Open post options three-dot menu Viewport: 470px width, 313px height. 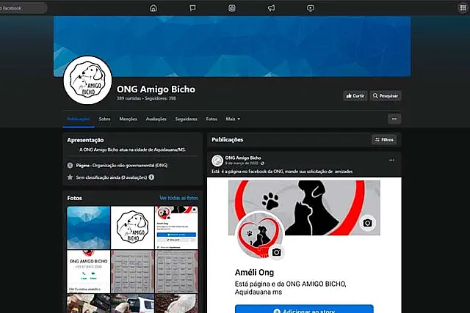(x=391, y=160)
